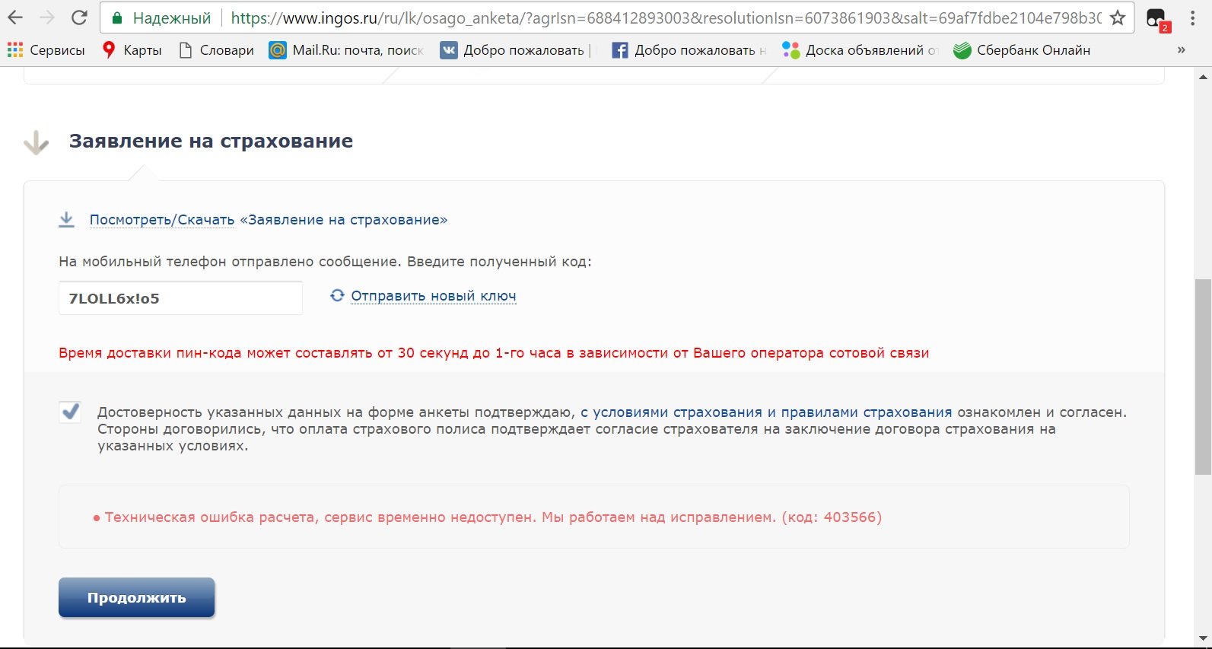This screenshot has width=1212, height=649.
Task: Open the условиями страхования link
Action: (x=677, y=412)
